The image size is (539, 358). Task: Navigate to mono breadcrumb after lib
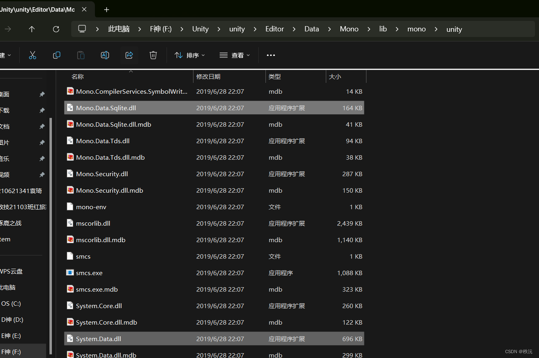coord(417,29)
